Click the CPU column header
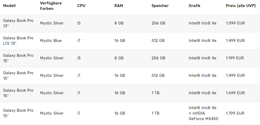The width and height of the screenshot is (260, 125). (x=81, y=6)
